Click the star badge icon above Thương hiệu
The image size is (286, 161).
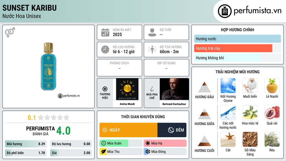105,89
